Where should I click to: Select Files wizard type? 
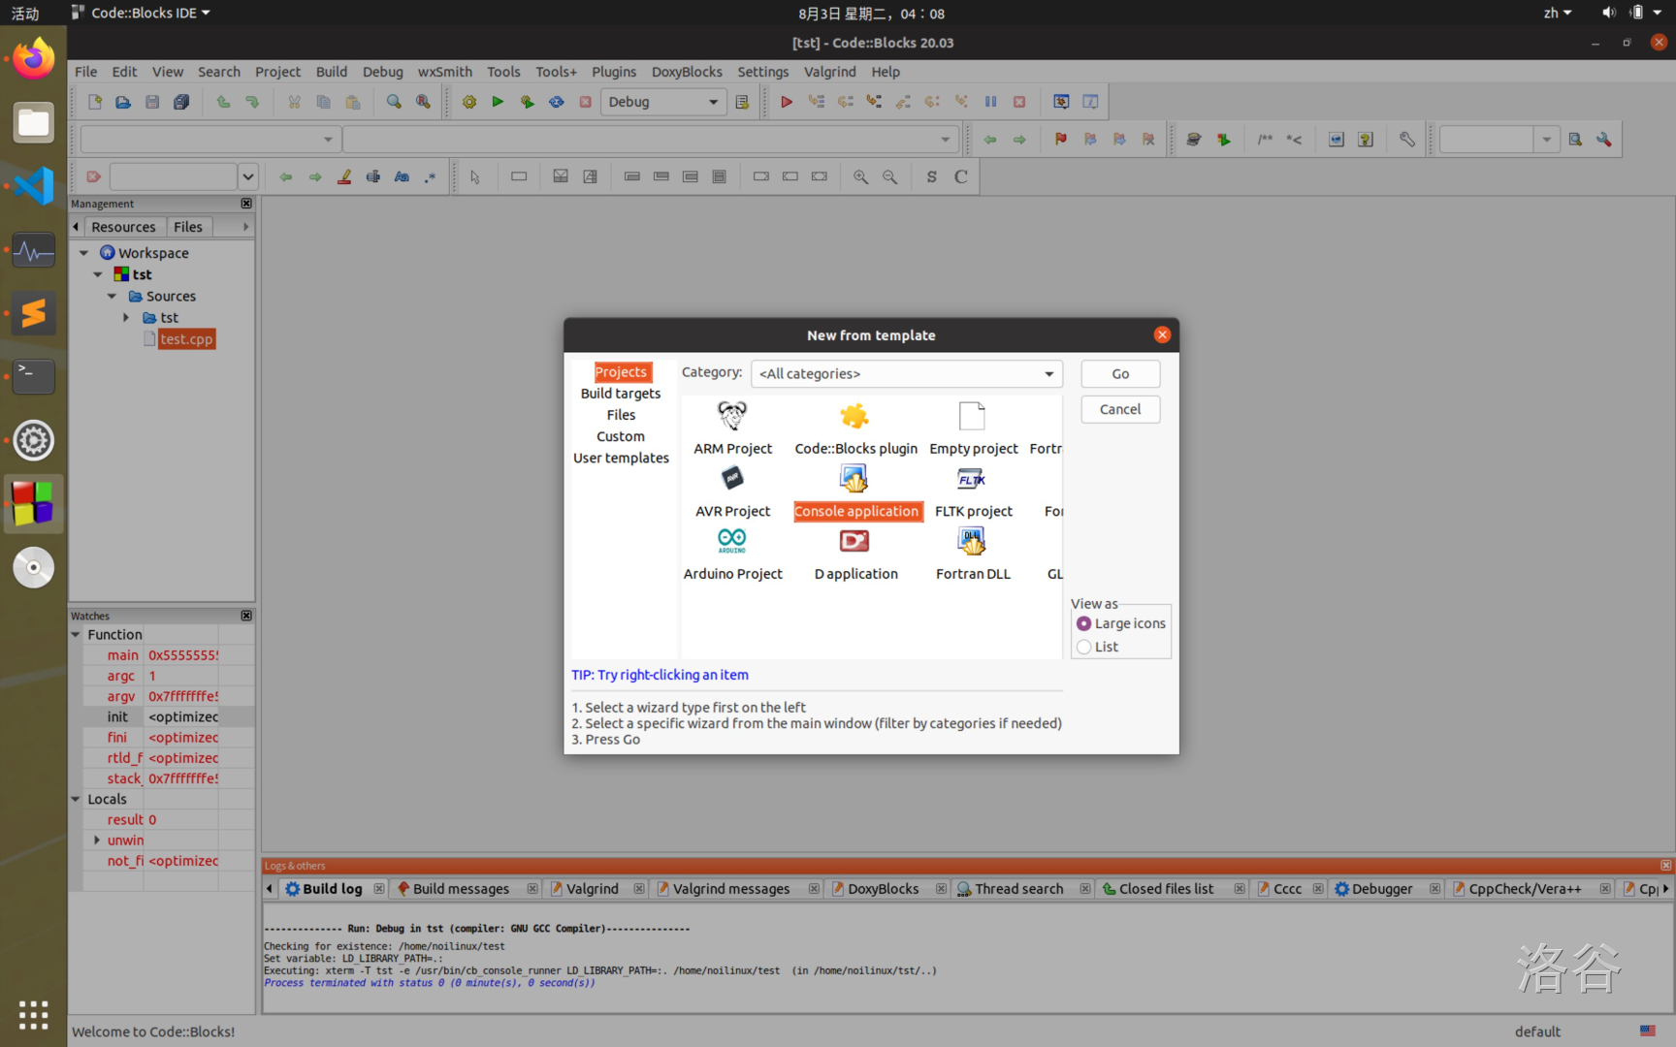pos(621,415)
